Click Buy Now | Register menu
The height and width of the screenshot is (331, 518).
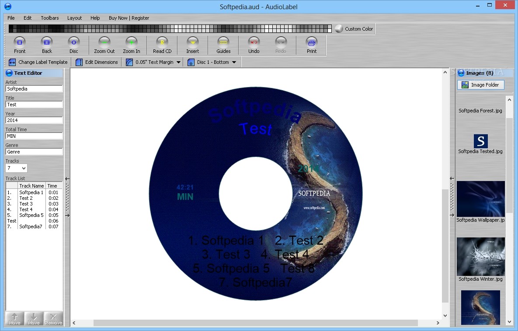tap(129, 18)
